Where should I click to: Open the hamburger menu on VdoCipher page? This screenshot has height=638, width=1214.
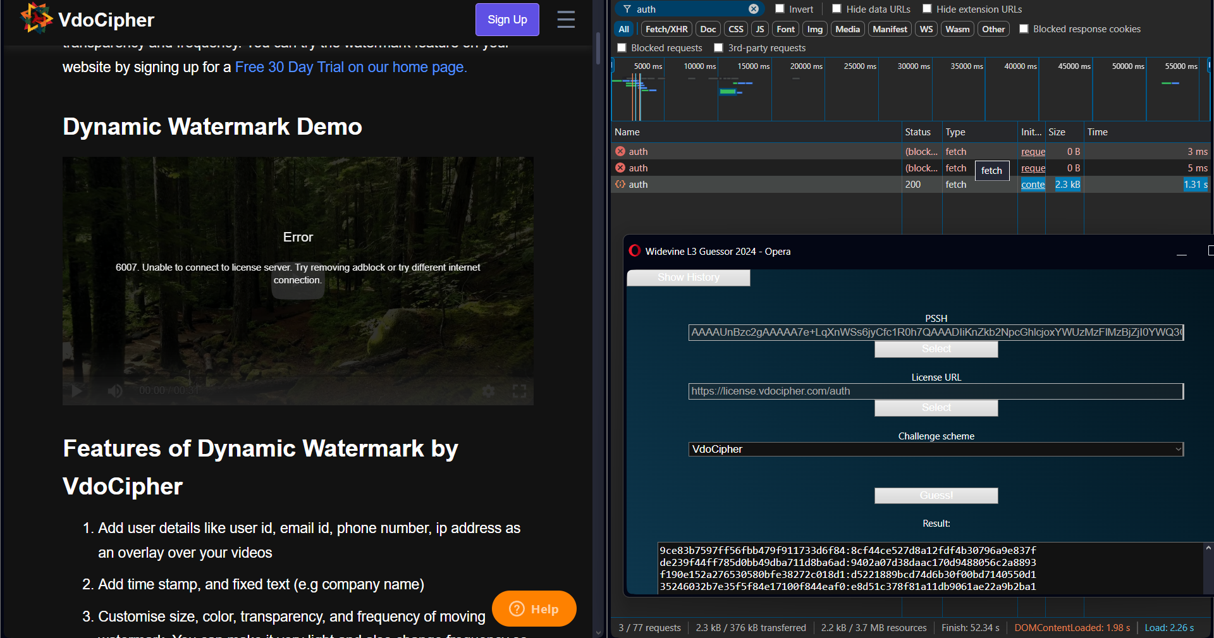pos(566,20)
